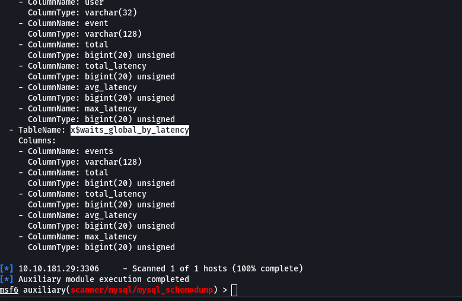Click the [*] icon before Auxiliary module execution
The width and height of the screenshot is (462, 301).
(7, 279)
